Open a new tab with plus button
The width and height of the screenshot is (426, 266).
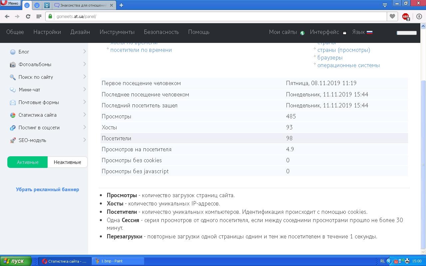(x=121, y=5)
